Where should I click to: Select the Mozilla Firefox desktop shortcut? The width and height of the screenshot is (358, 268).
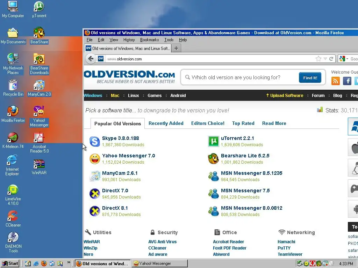click(13, 114)
